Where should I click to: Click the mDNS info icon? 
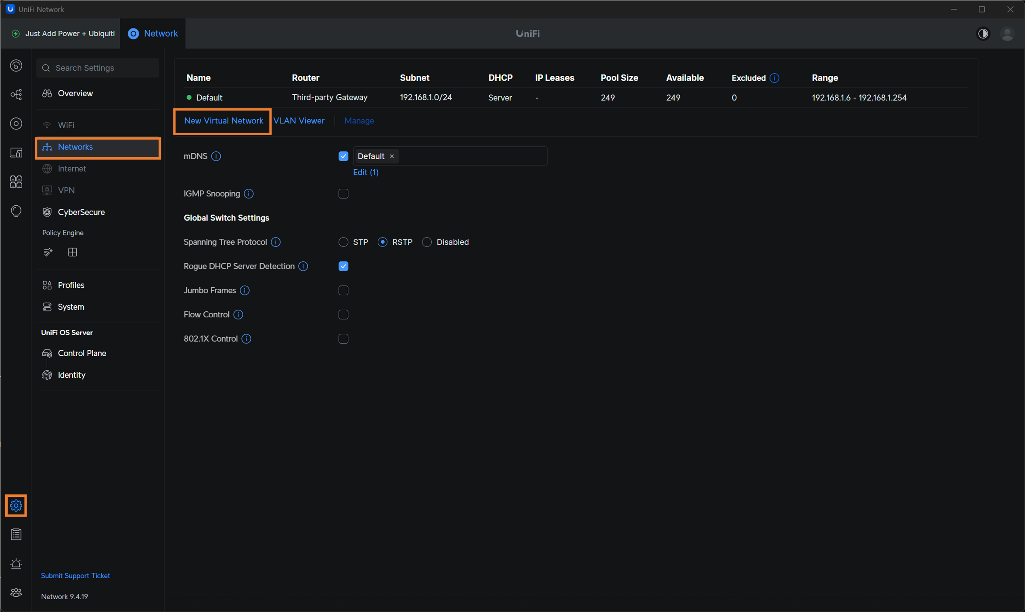click(216, 156)
